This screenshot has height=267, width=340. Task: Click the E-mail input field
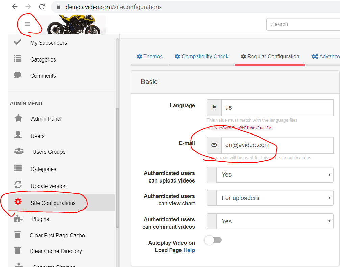coord(277,145)
